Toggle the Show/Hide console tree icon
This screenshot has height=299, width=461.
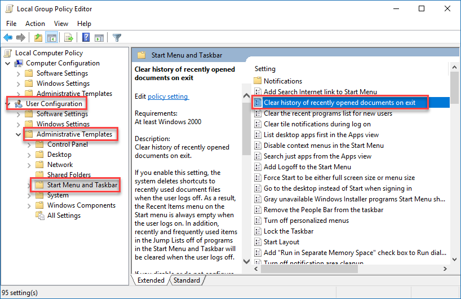click(x=51, y=38)
